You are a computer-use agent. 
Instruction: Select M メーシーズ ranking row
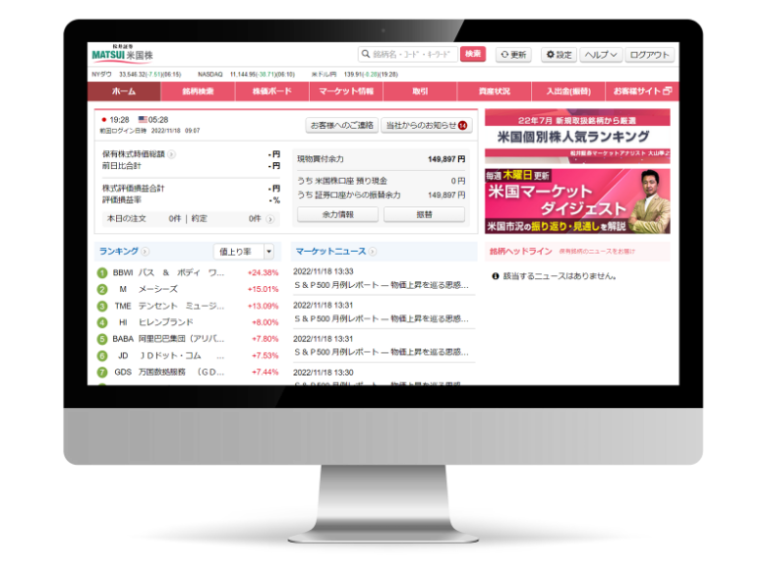point(188,289)
